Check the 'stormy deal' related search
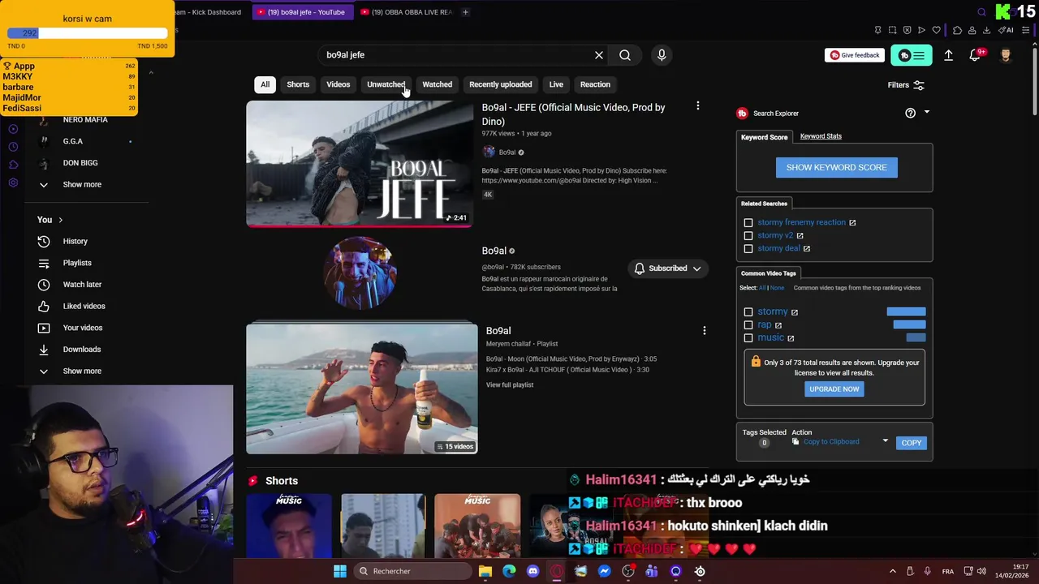The width and height of the screenshot is (1039, 584). pos(748,248)
